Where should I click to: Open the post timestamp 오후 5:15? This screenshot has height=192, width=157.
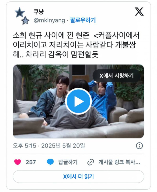click(x=25, y=146)
